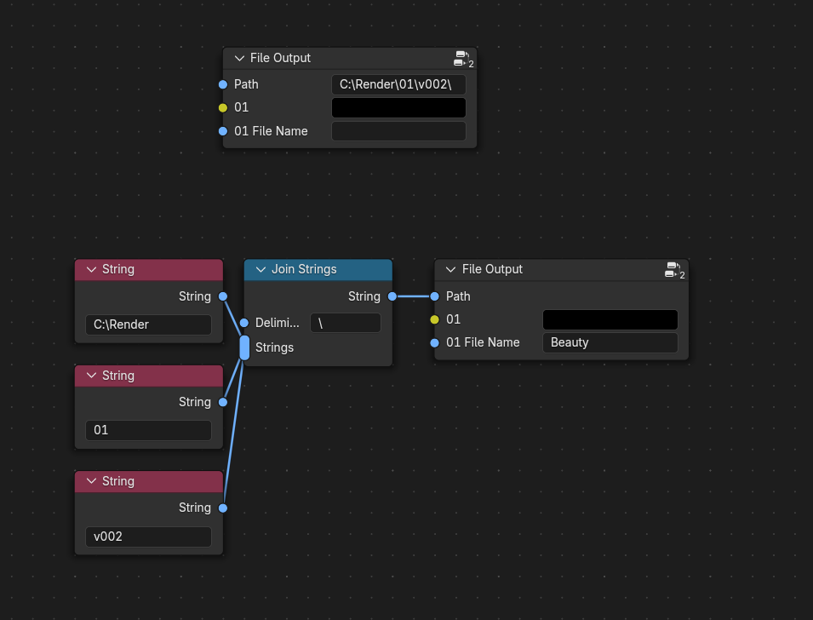The height and width of the screenshot is (620, 813).
Task: Click the black 01 color swatch in lower File Output
Action: (610, 319)
